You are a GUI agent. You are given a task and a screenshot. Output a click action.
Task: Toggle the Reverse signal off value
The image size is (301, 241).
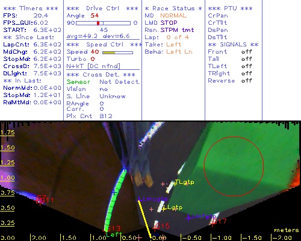point(246,81)
